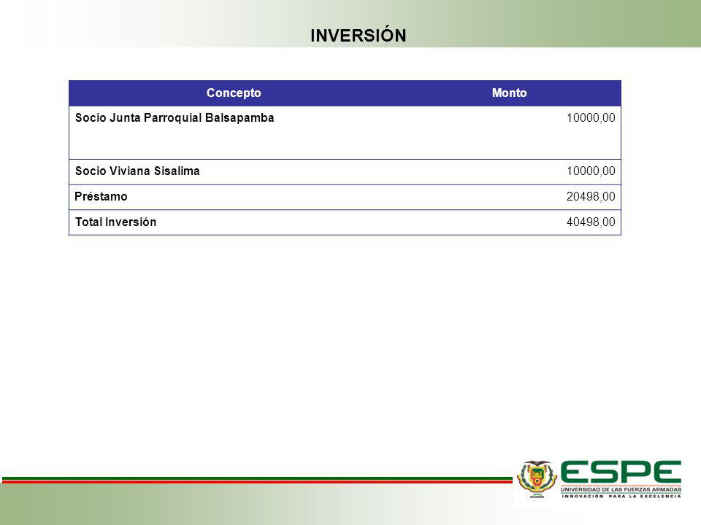The width and height of the screenshot is (701, 525).
Task: Click the Universidad de las Fuerzas Armadas text
Action: [621, 490]
